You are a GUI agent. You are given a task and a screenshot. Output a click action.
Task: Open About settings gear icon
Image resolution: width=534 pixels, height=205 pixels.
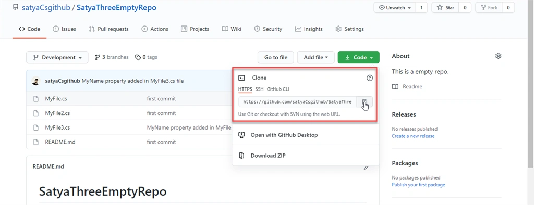point(498,56)
